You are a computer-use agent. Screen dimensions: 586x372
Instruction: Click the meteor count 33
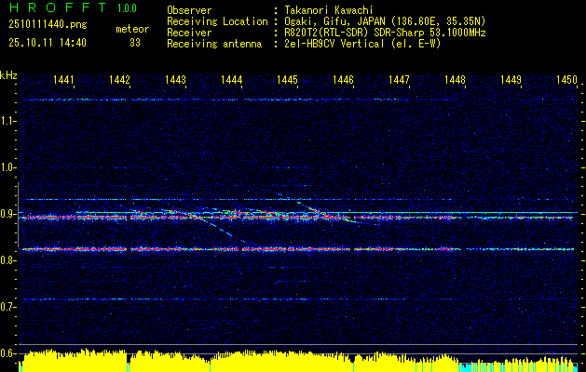tap(135, 43)
